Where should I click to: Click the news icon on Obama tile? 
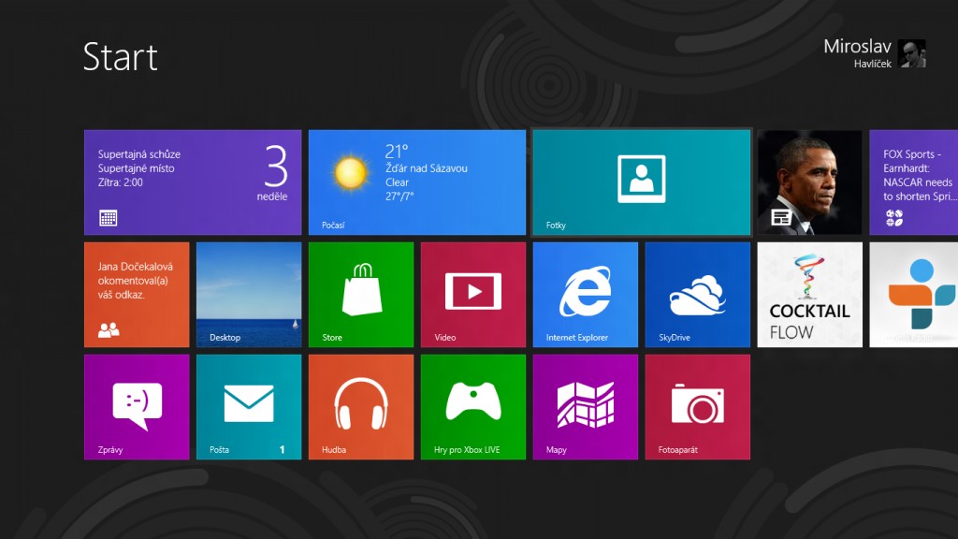coord(781,217)
